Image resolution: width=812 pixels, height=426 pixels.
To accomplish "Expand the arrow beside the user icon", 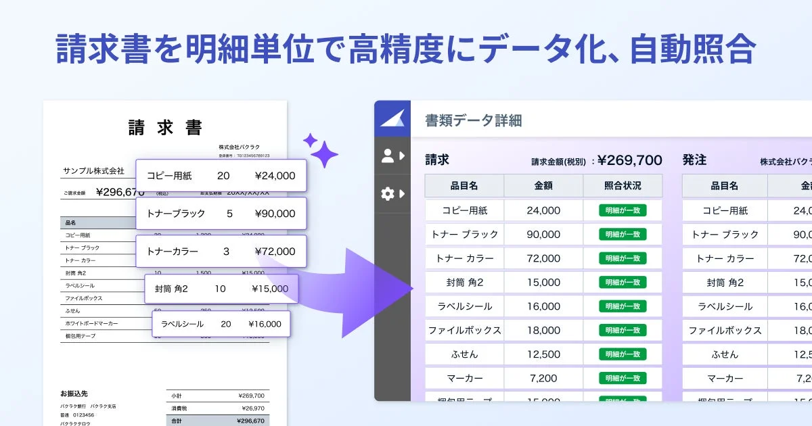I will (x=402, y=156).
